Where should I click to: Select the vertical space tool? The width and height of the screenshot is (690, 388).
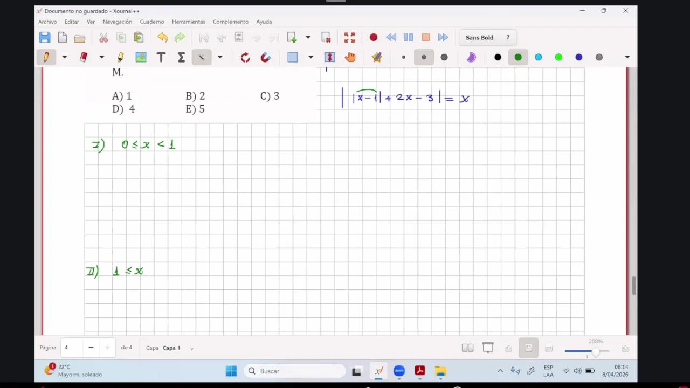[x=329, y=57]
